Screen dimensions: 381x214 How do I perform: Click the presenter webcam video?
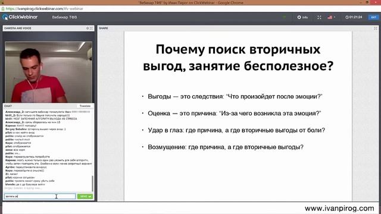[49, 72]
